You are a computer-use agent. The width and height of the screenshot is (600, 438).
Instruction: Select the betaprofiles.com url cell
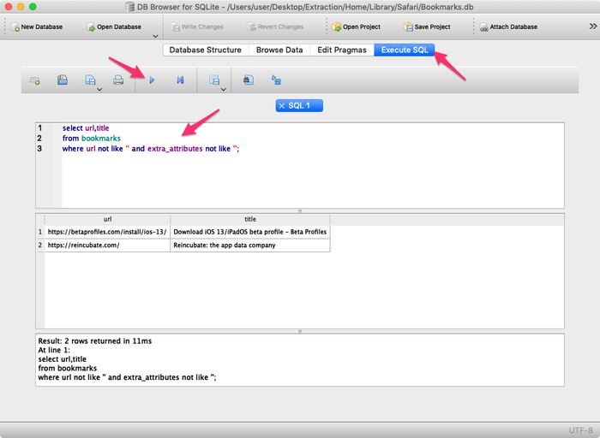(107, 232)
